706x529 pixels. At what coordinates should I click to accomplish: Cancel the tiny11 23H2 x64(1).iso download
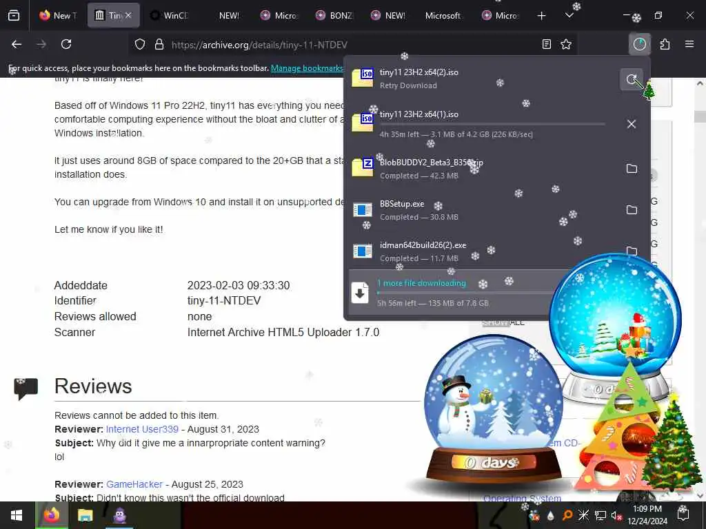click(632, 124)
